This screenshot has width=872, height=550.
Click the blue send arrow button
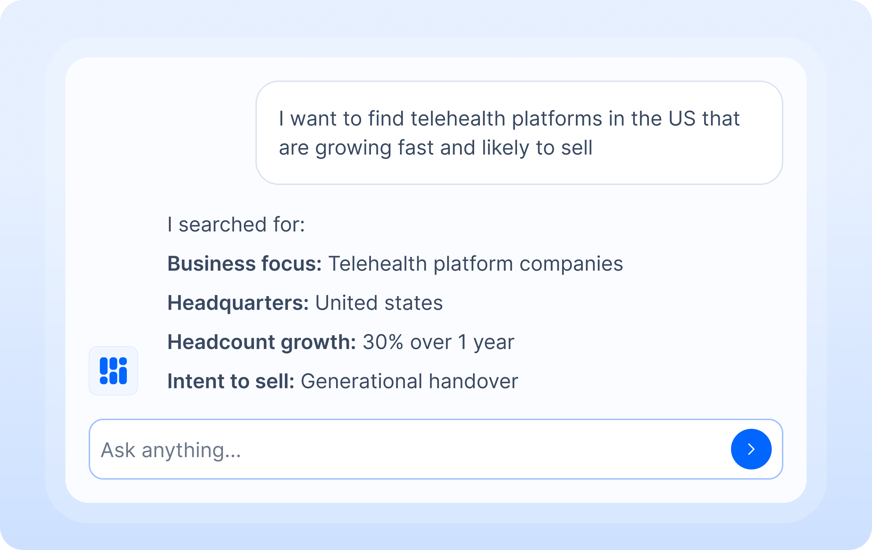coord(751,449)
